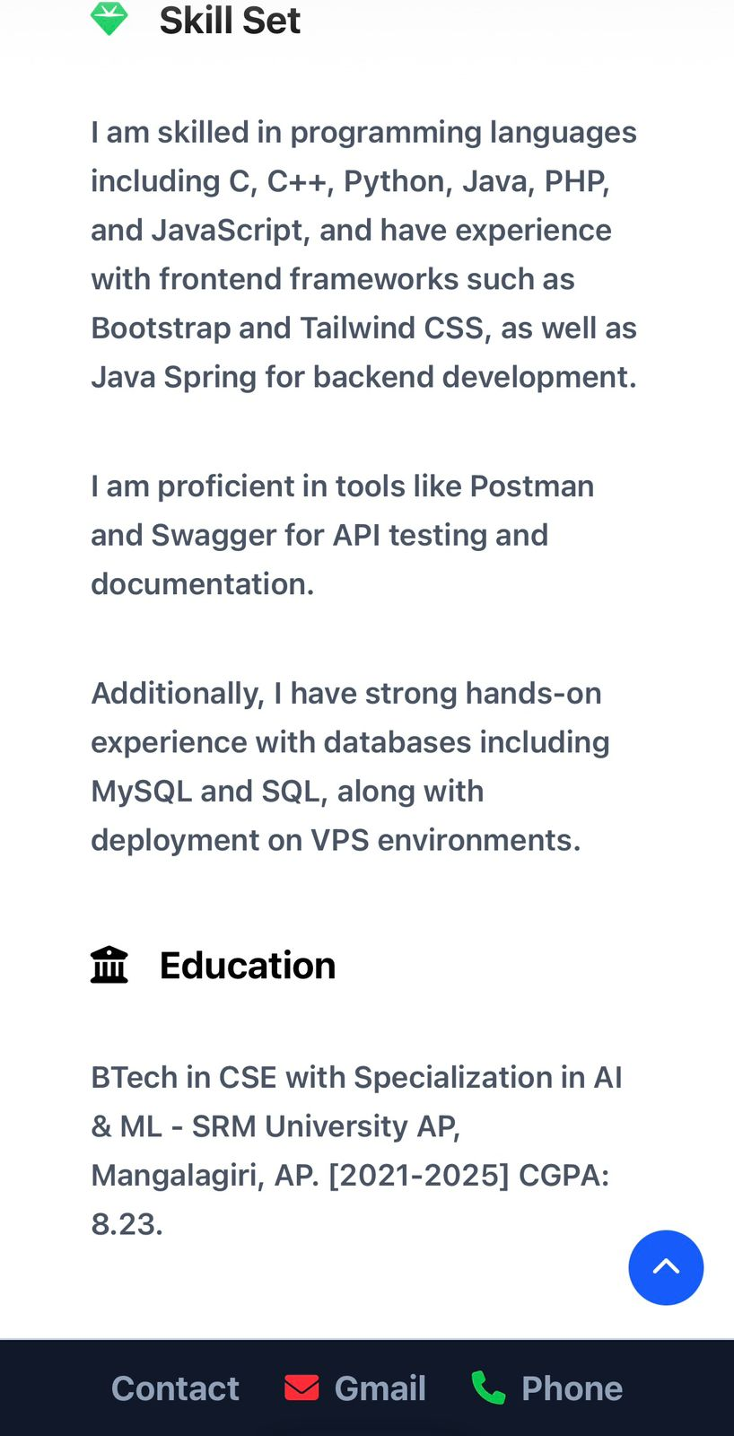734x1436 pixels.
Task: Click the red Gmail envelope icon
Action: pyautogui.click(x=301, y=1388)
